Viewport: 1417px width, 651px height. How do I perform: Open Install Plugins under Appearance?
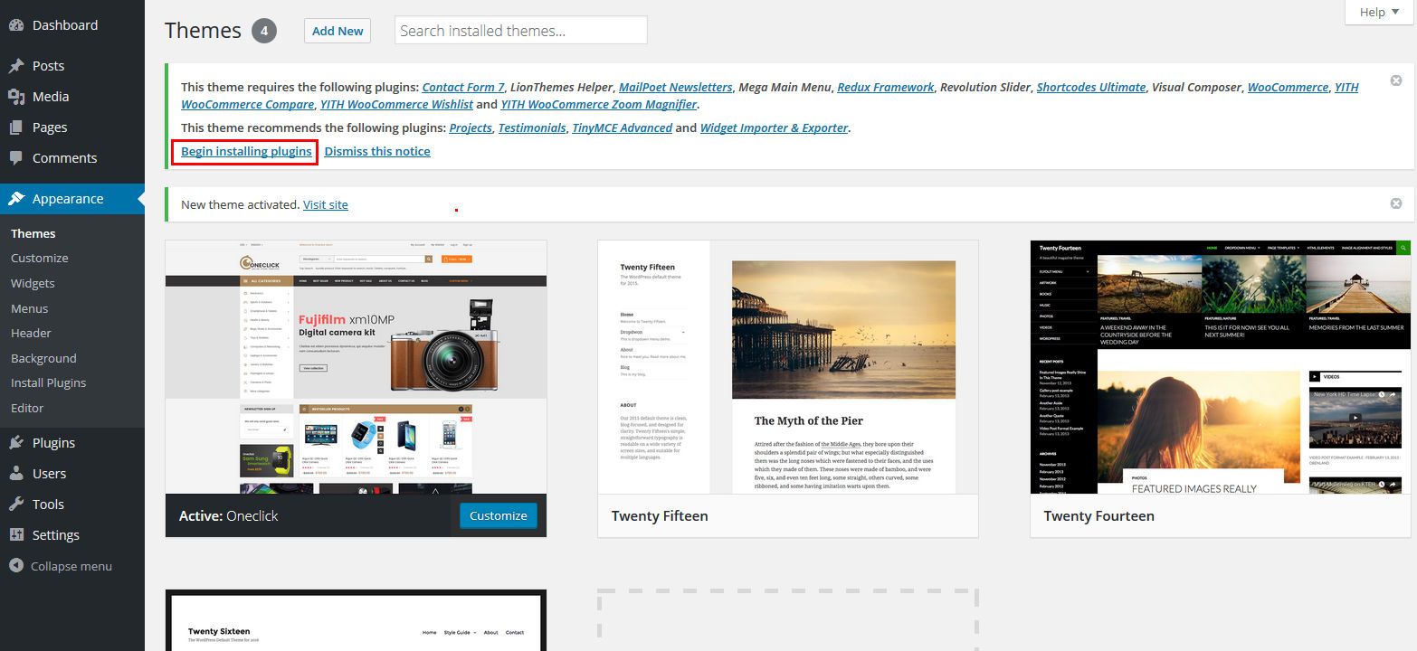click(48, 382)
